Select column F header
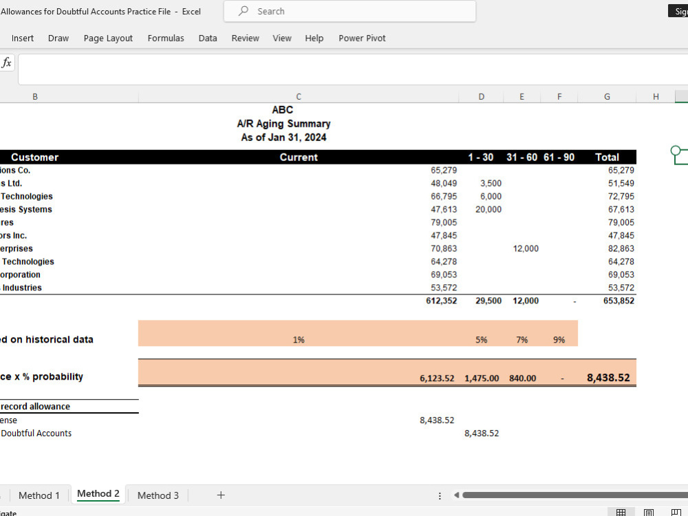The width and height of the screenshot is (688, 516). click(x=559, y=96)
